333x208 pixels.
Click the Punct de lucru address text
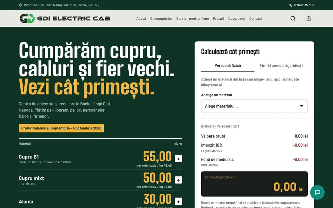62,5
